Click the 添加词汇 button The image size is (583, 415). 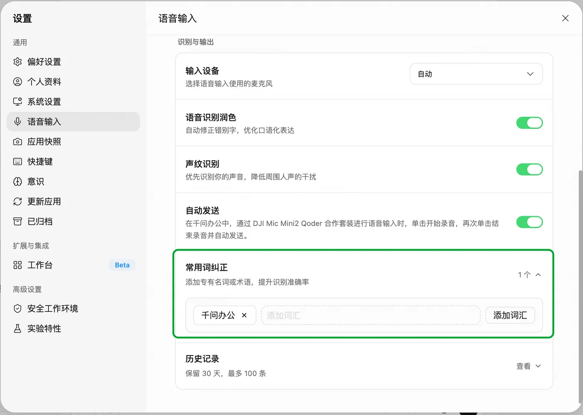[510, 316]
